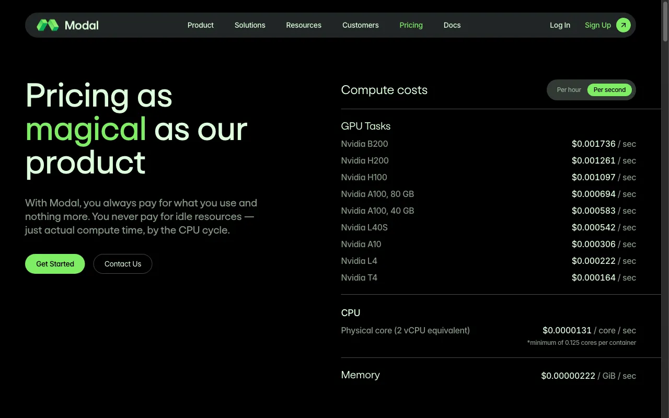The image size is (669, 418).
Task: Select the Nvidia H100 row label
Action: [364, 177]
